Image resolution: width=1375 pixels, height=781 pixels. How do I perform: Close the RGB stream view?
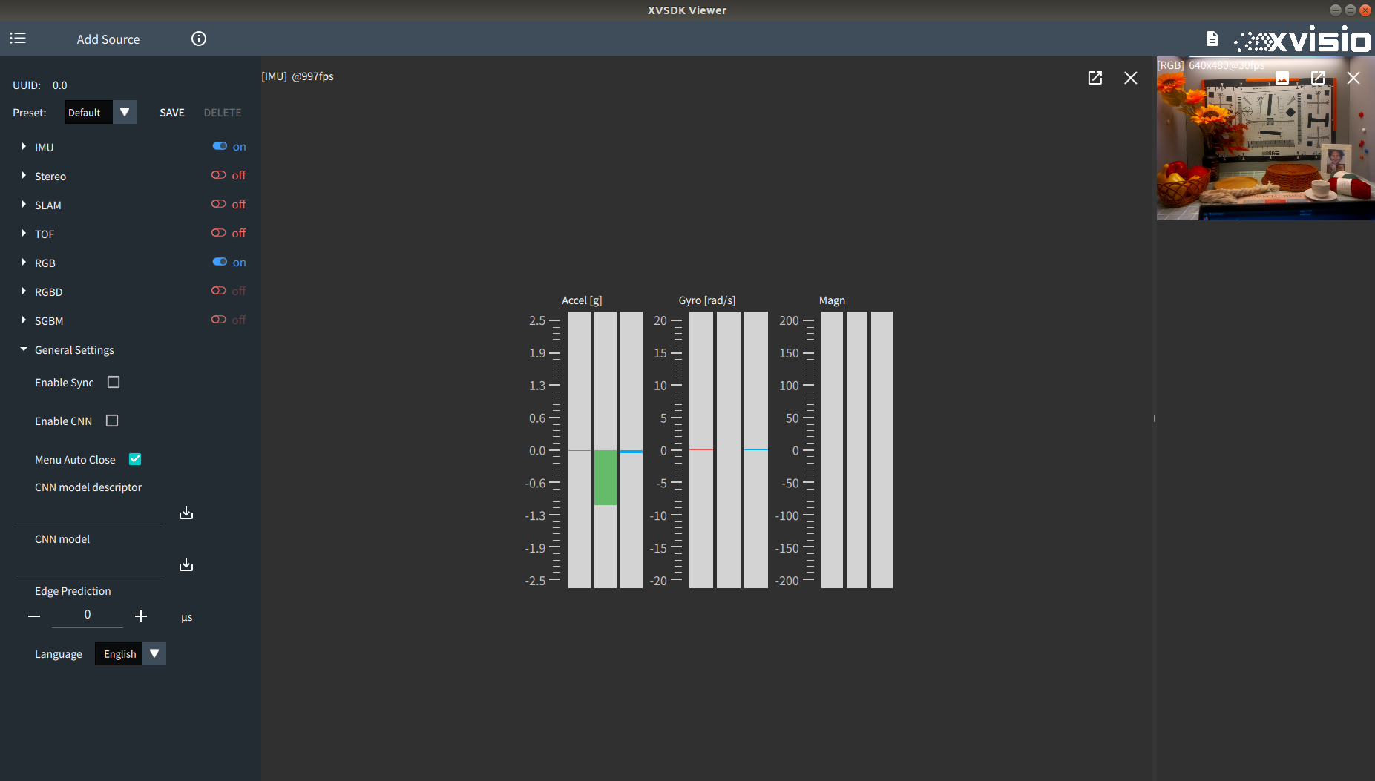pyautogui.click(x=1353, y=78)
